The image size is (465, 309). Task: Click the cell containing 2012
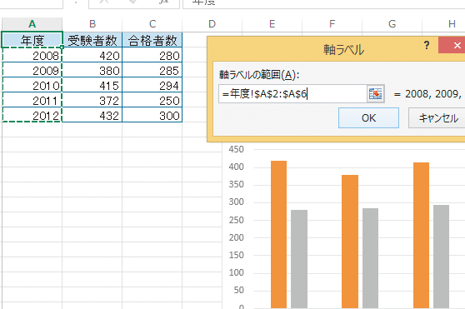pyautogui.click(x=32, y=115)
